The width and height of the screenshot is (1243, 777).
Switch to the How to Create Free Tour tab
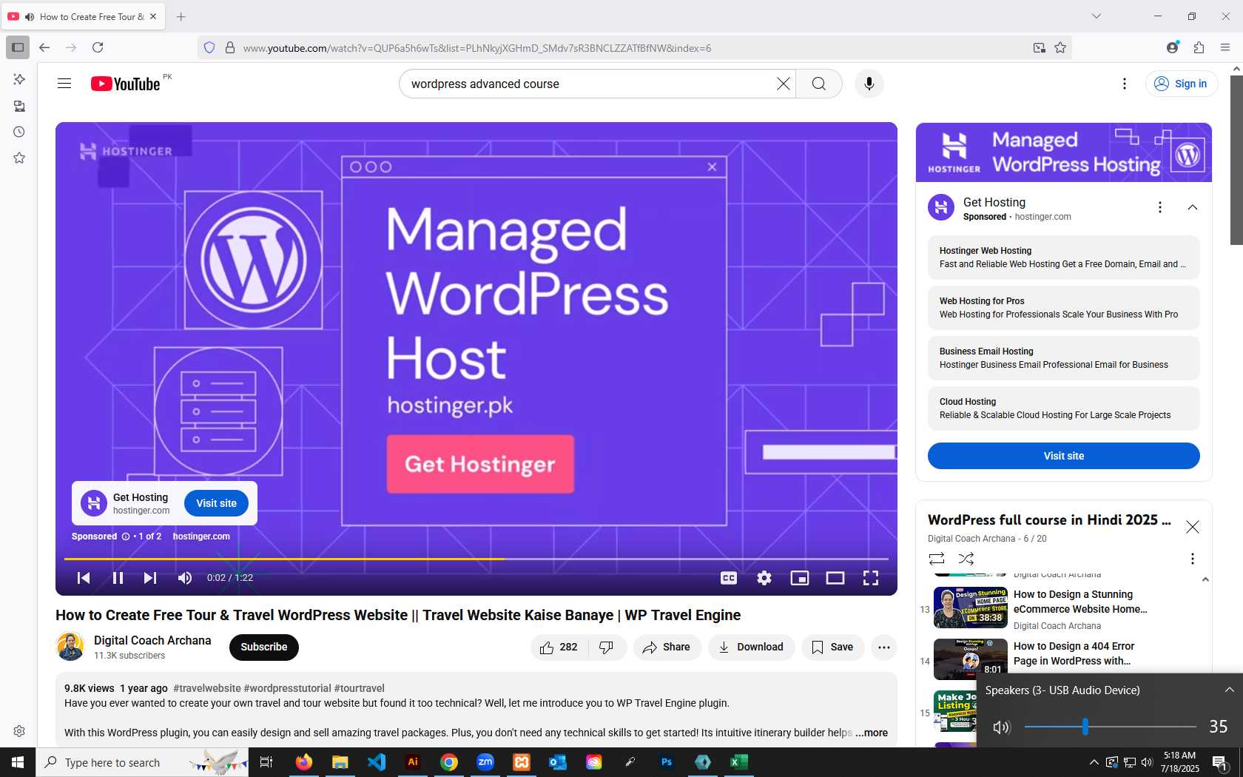[84, 16]
